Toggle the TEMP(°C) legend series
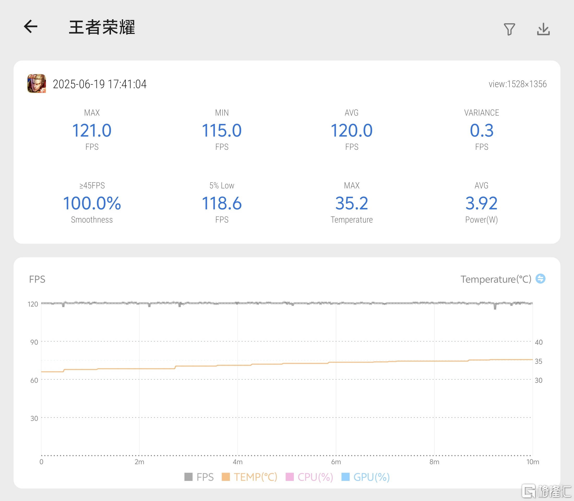Screen dimensions: 574x501 (249, 477)
